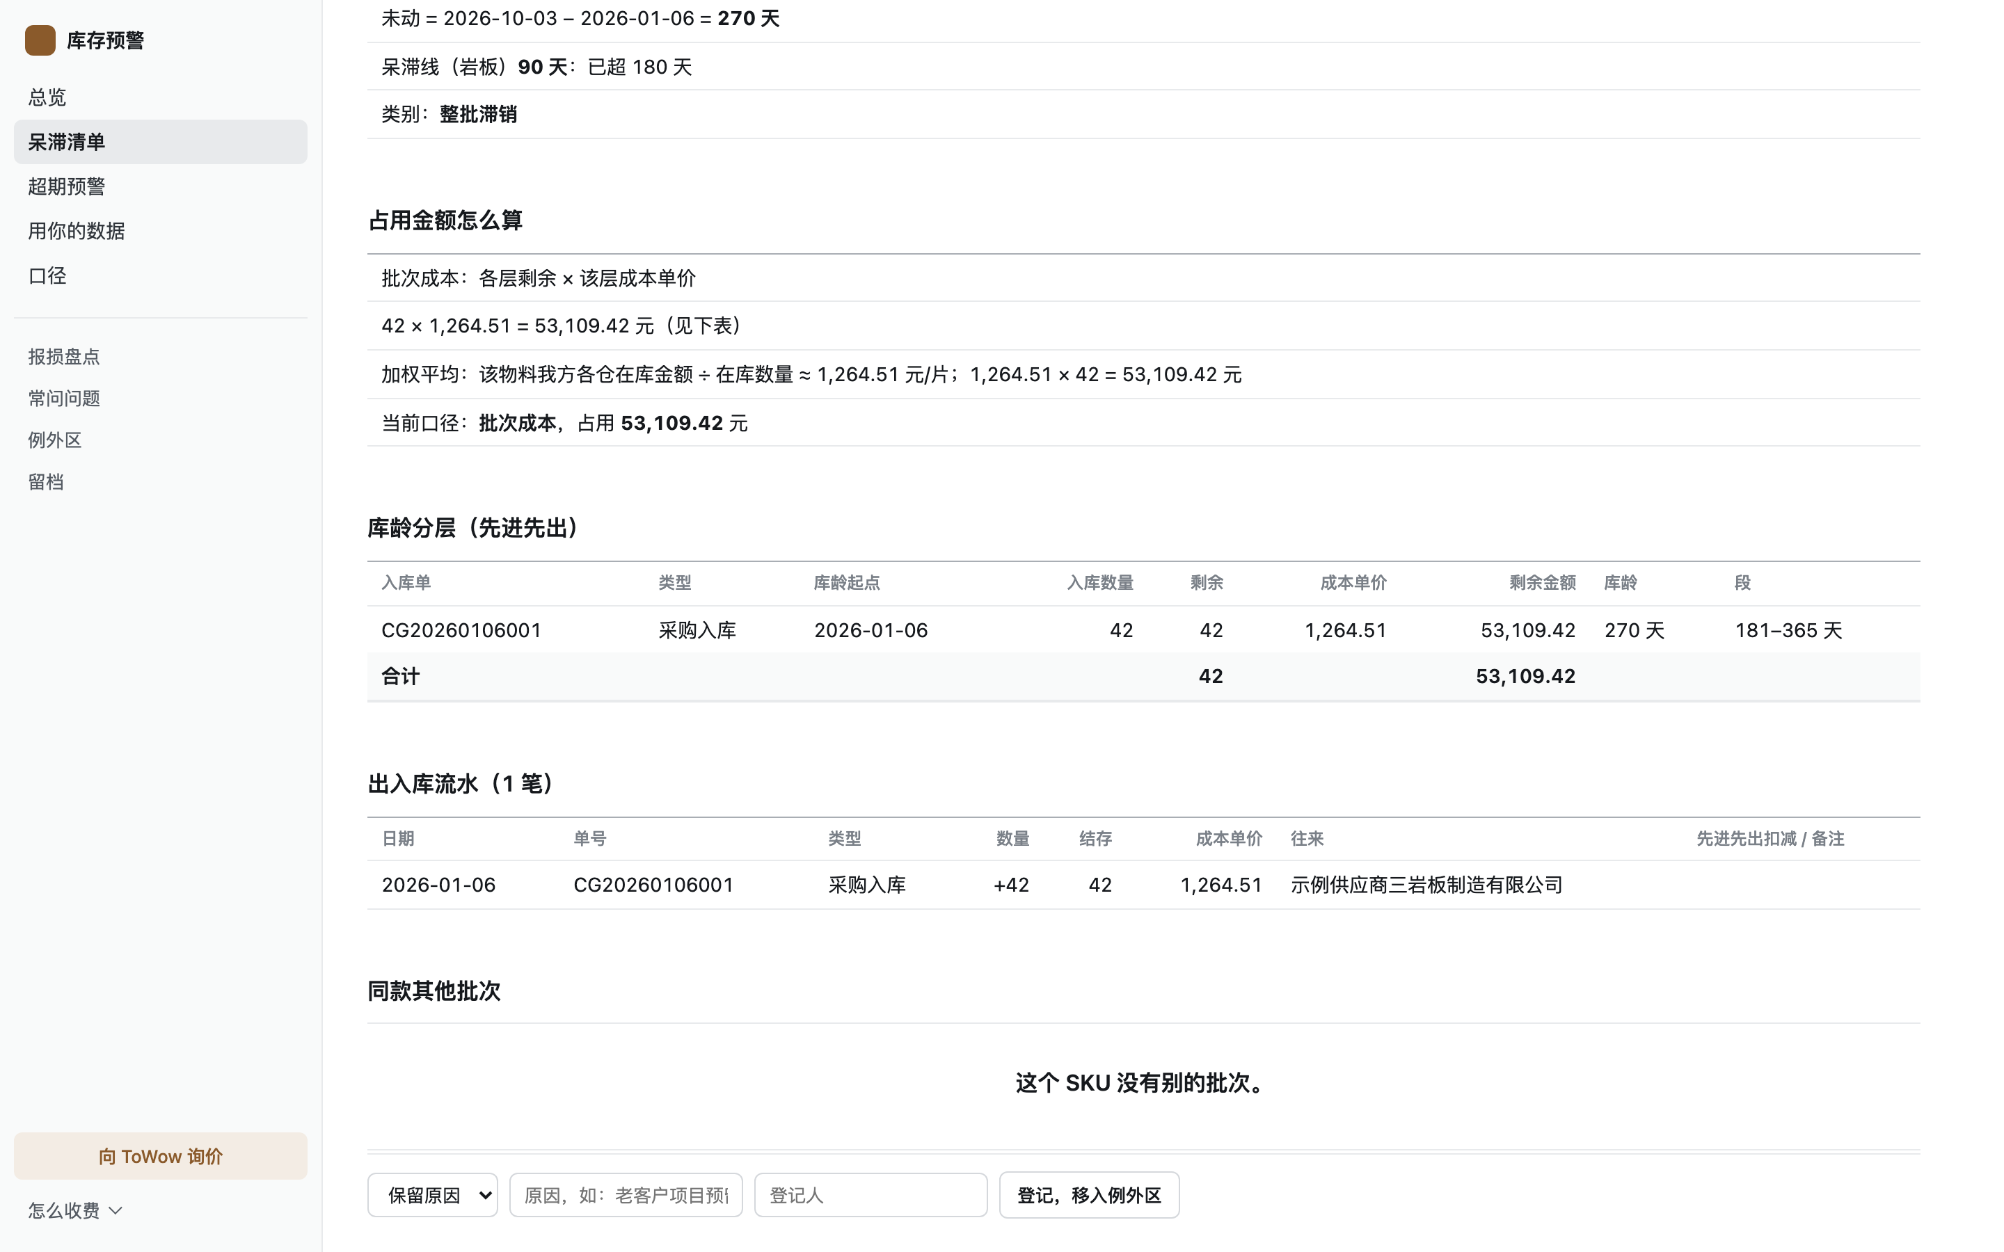
Task: Click the 先进先出扣减 / 备注 column header
Action: coord(1770,838)
